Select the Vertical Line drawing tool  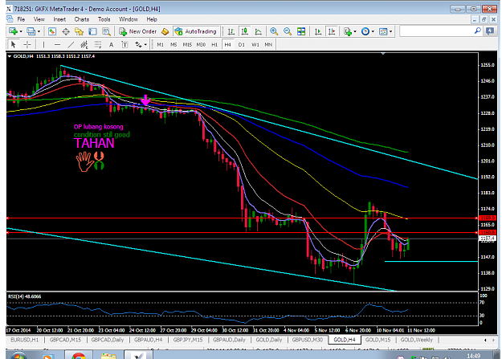point(43,44)
